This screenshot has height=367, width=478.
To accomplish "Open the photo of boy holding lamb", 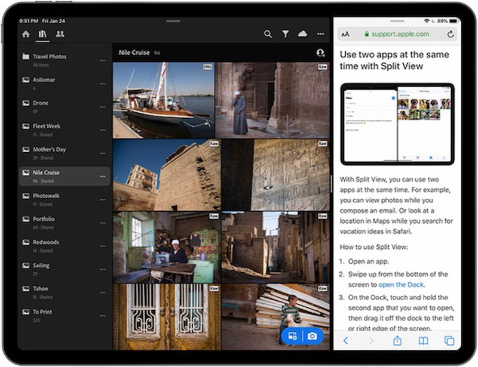I will click(x=275, y=317).
